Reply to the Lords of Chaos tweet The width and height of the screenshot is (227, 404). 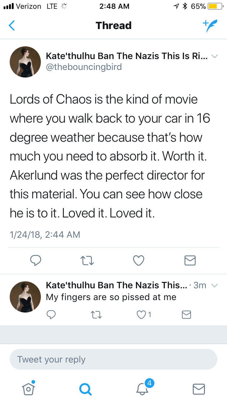pos(35,260)
